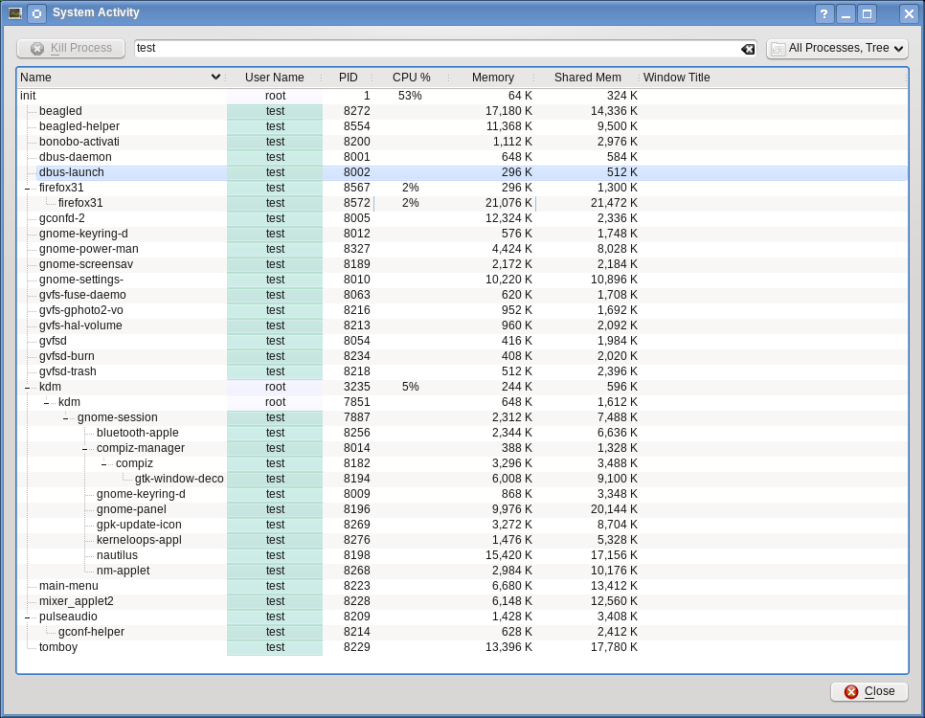Select the nautilus process row
Viewport: 925px width, 718px height.
pyautogui.click(x=117, y=555)
